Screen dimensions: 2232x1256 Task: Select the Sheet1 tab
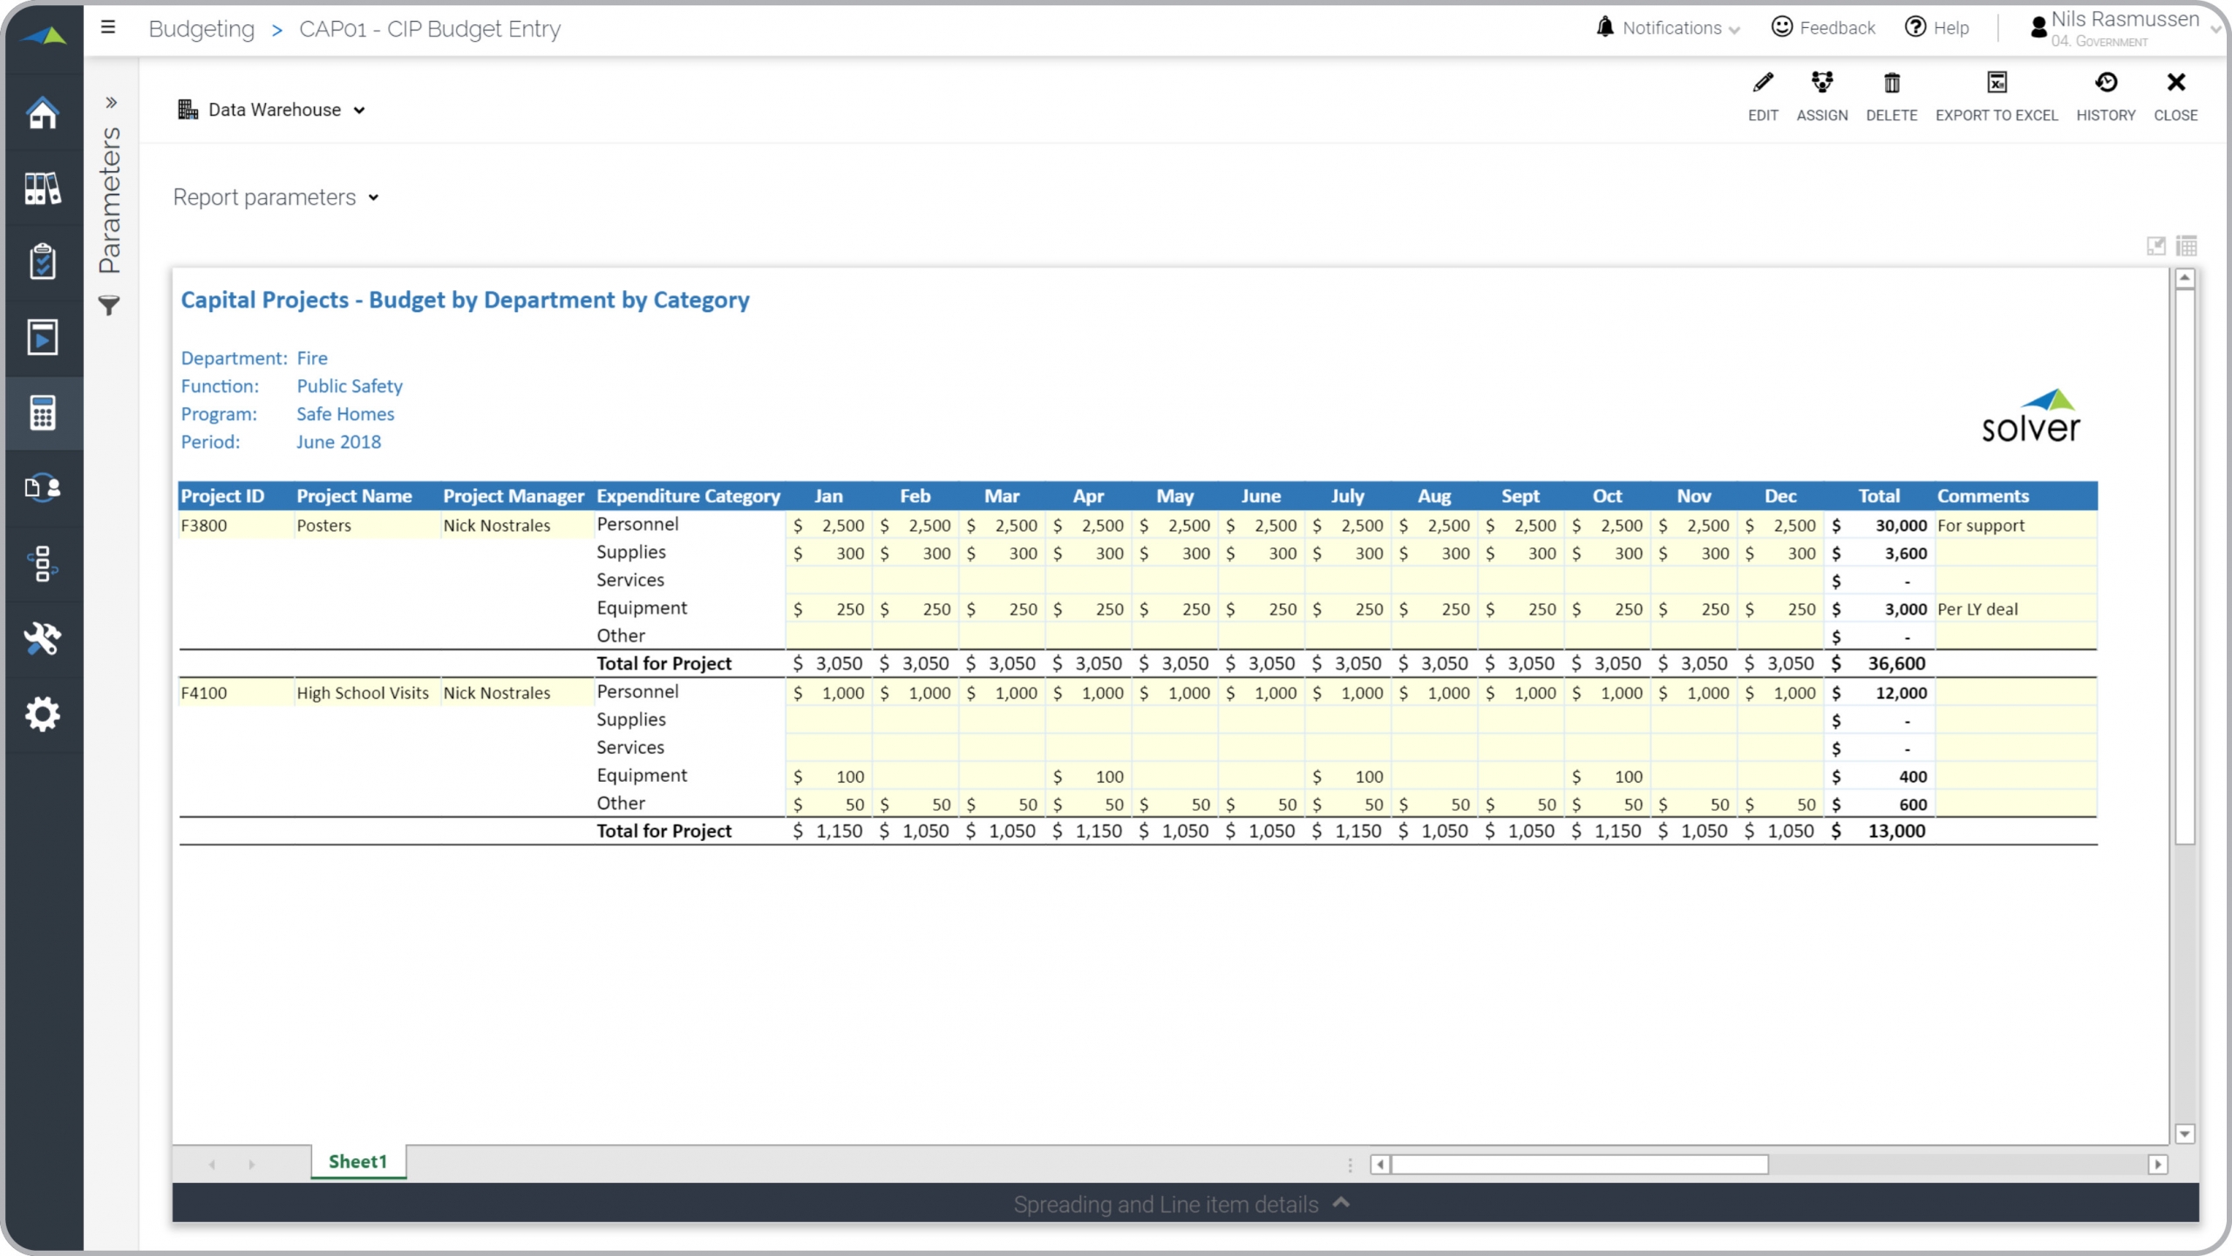pyautogui.click(x=357, y=1161)
